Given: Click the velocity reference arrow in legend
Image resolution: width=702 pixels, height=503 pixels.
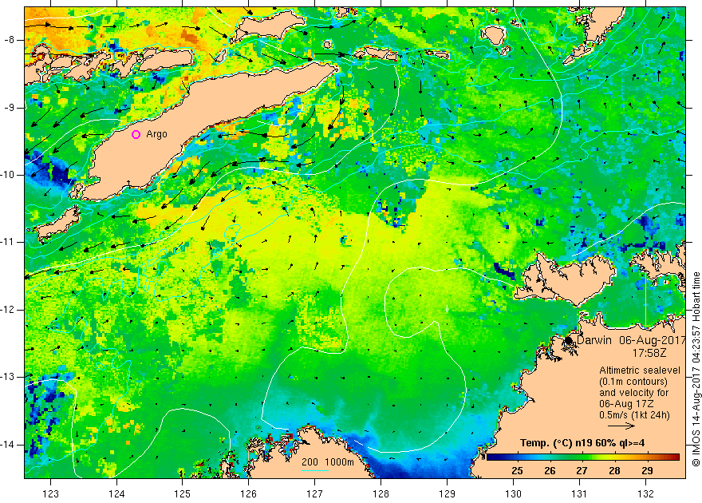Looking at the screenshot, I should click(x=621, y=426).
